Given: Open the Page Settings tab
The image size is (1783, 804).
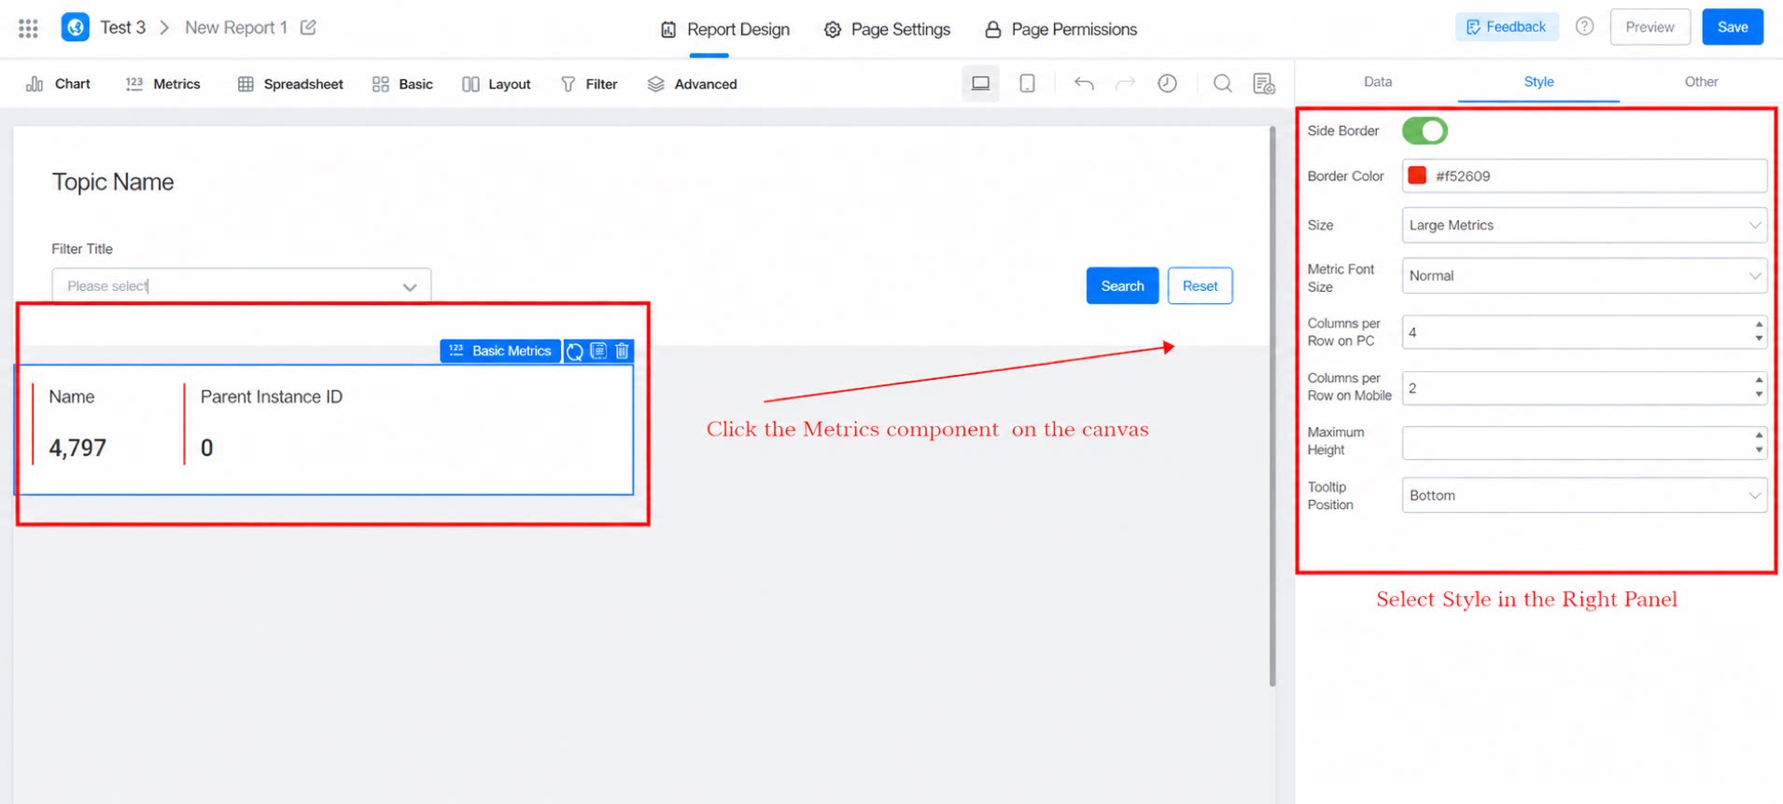Looking at the screenshot, I should point(887,29).
